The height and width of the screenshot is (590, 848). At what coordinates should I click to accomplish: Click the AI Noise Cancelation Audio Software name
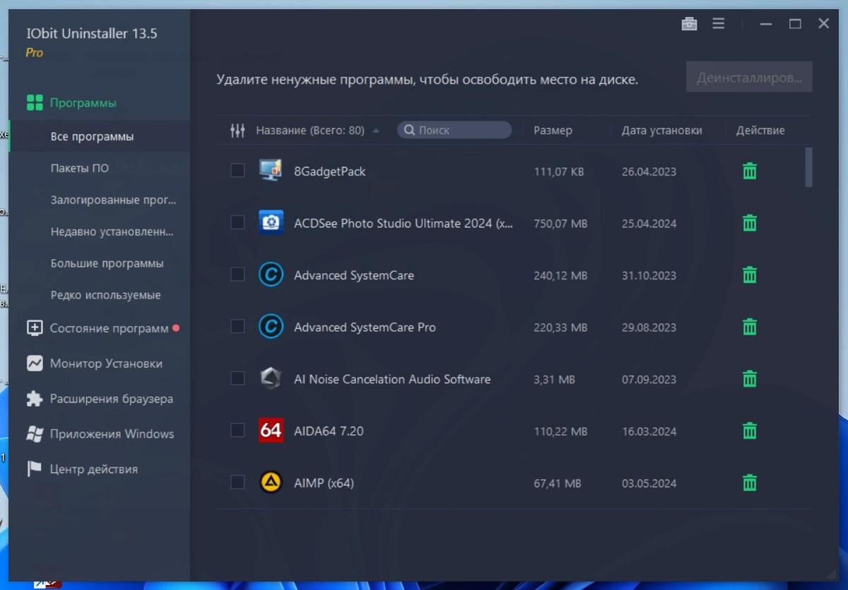(x=392, y=379)
